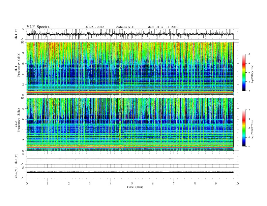This screenshot has height=206, width=267.
Task: Select the "start UT = 11:20:0" text
Action: coord(163,27)
